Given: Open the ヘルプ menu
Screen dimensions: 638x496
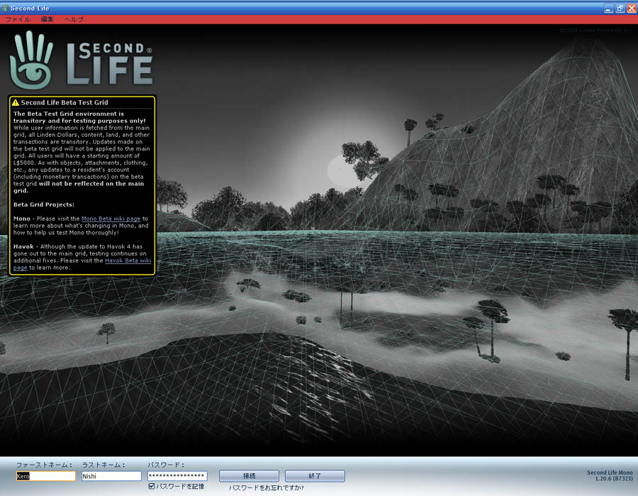Looking at the screenshot, I should coord(74,19).
